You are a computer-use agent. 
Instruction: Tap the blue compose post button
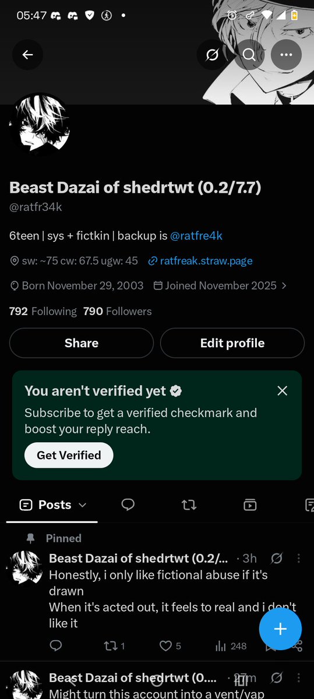click(280, 629)
